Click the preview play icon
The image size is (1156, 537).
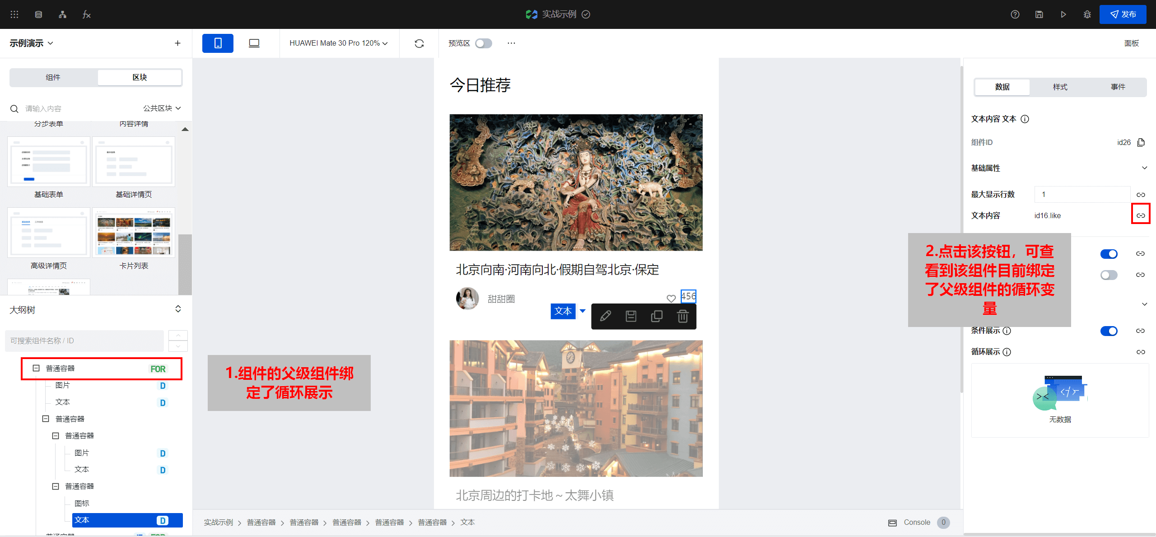click(x=1063, y=14)
